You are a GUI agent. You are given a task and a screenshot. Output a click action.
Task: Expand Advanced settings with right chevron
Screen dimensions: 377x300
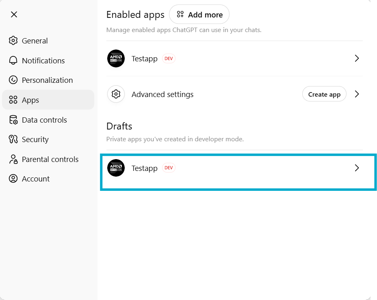(357, 94)
